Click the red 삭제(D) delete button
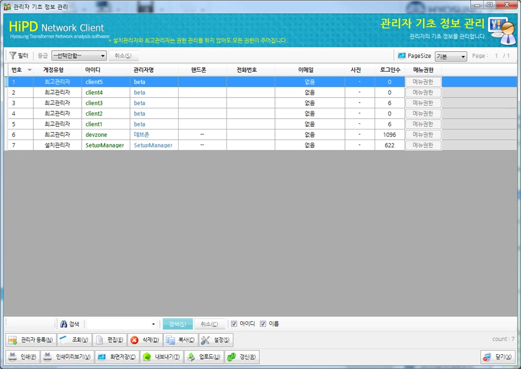This screenshot has width=521, height=369. (145, 340)
